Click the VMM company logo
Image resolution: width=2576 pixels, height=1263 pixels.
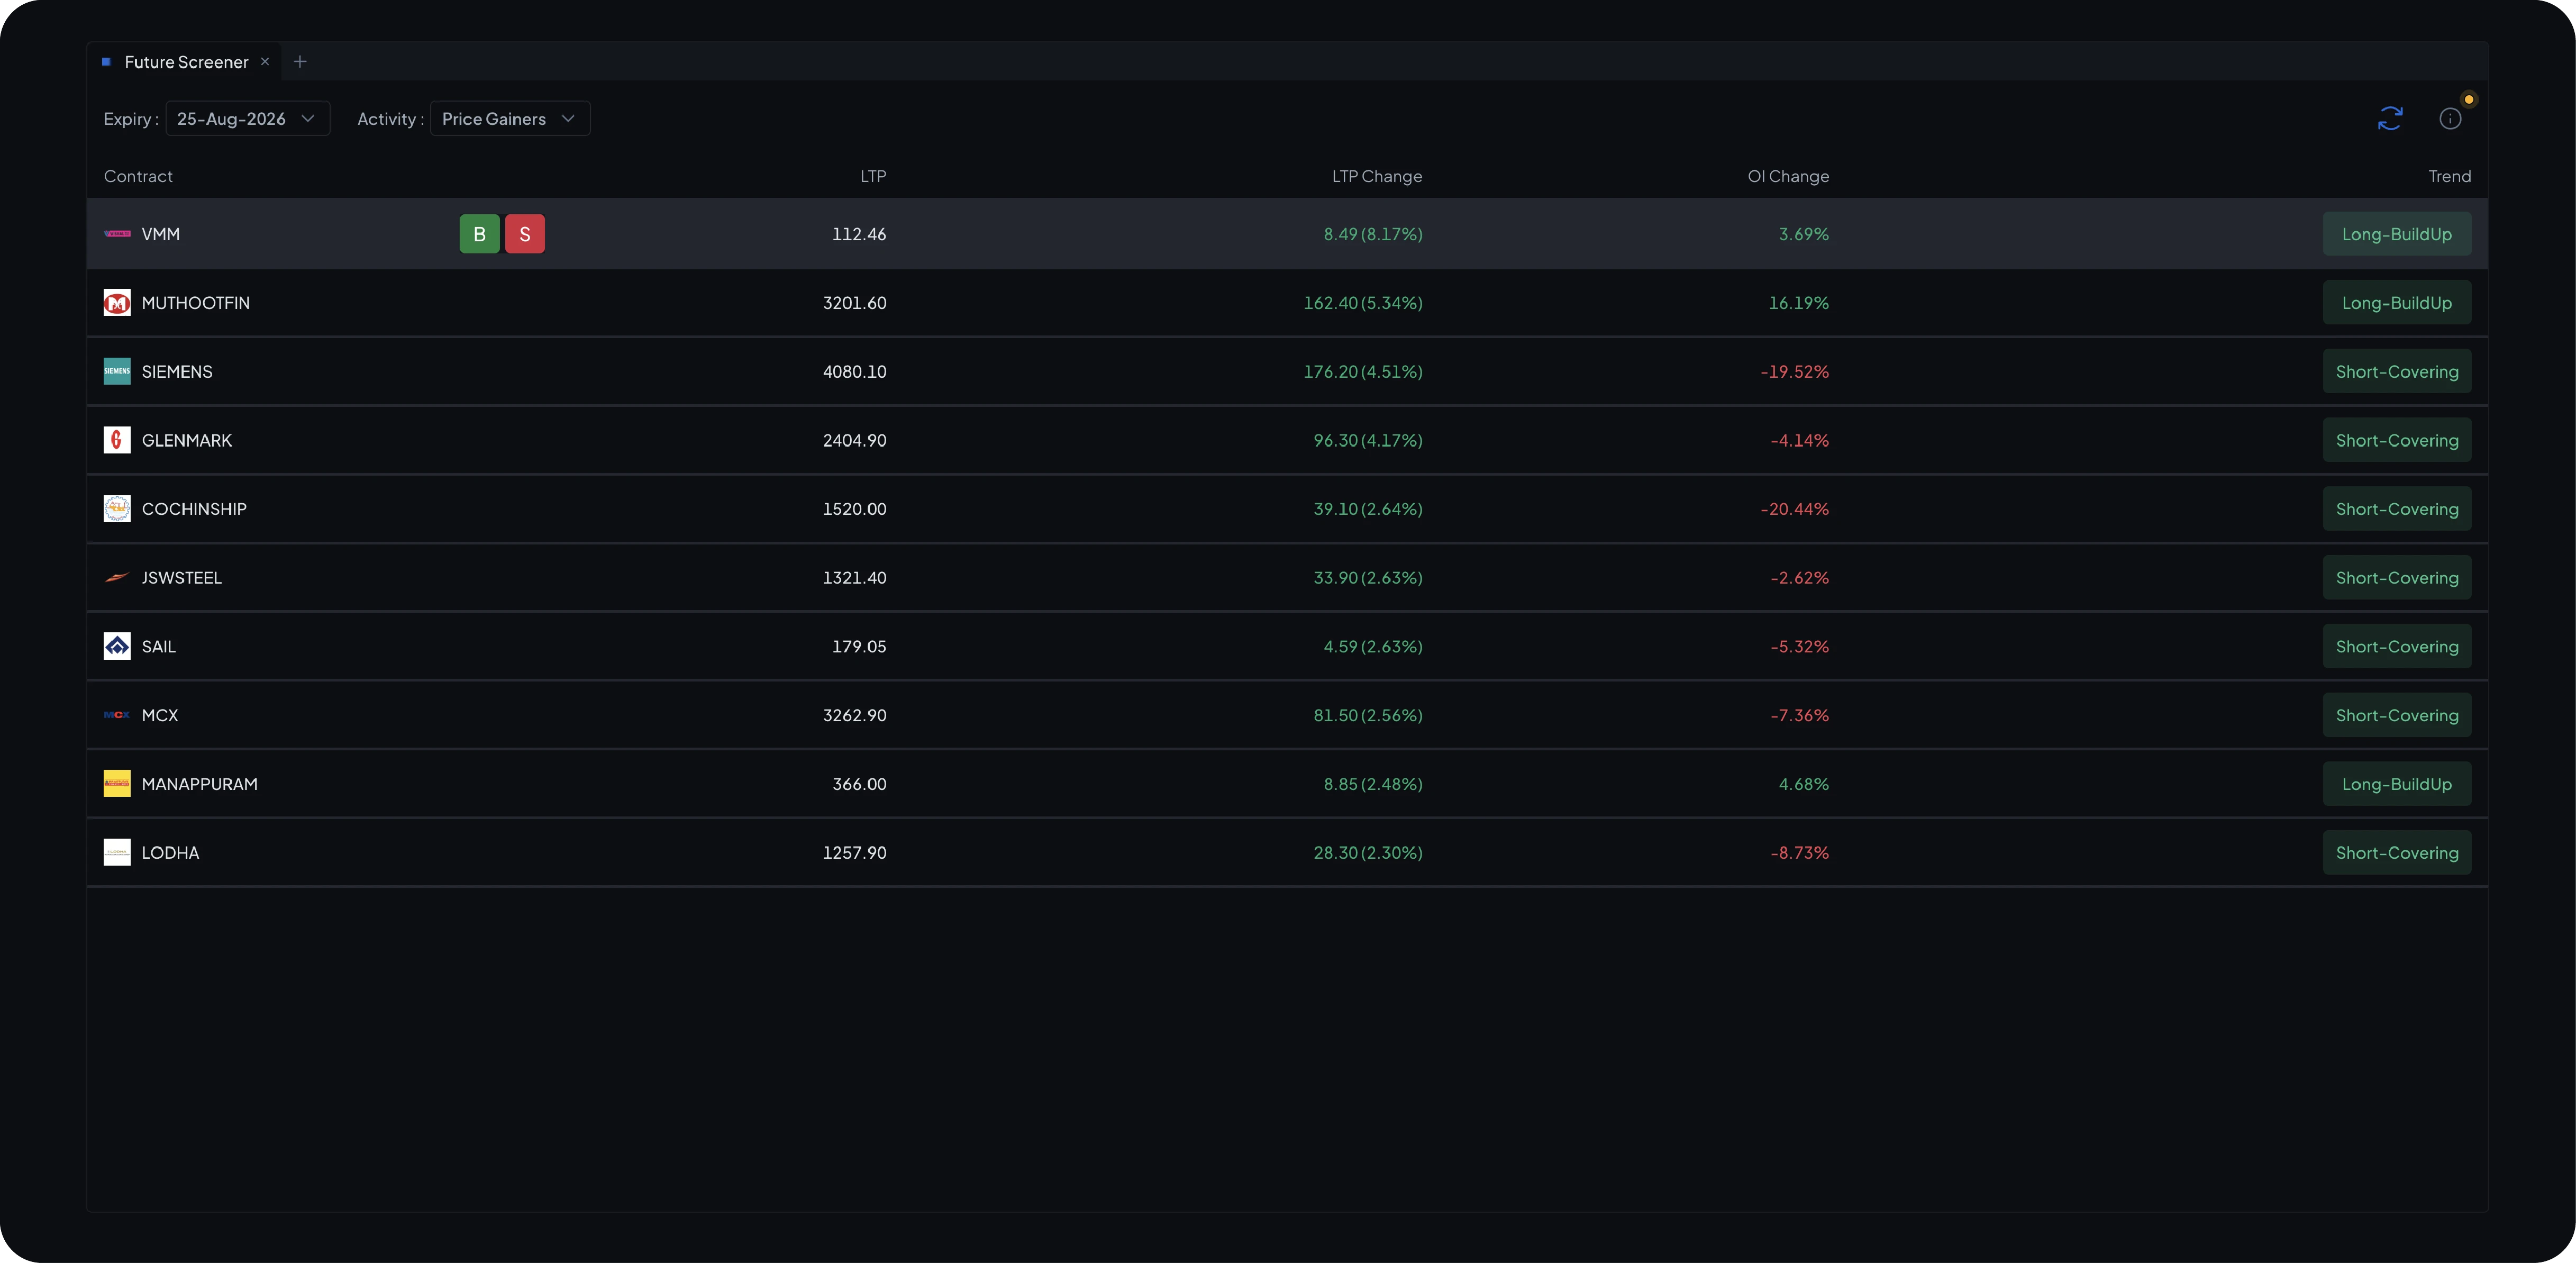[x=117, y=234]
